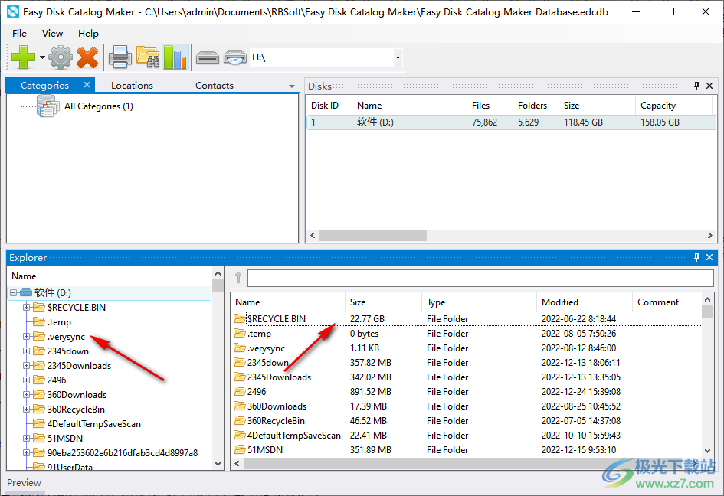This screenshot has width=724, height=496.
Task: Pin the Explorer panel
Action: (x=696, y=257)
